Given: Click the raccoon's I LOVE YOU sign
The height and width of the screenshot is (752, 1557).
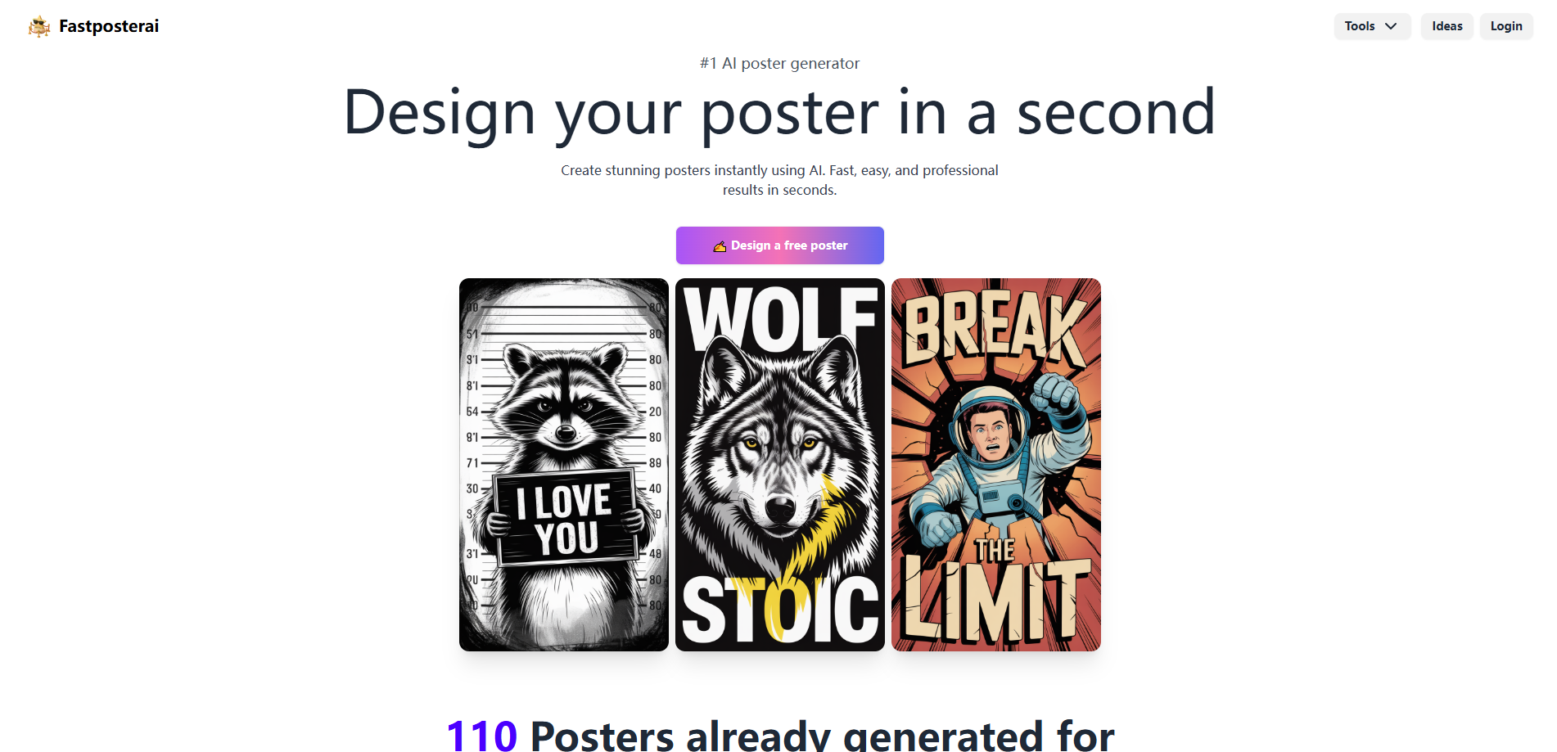Looking at the screenshot, I should 566,519.
